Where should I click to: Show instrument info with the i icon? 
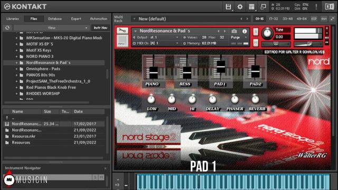[245, 31]
